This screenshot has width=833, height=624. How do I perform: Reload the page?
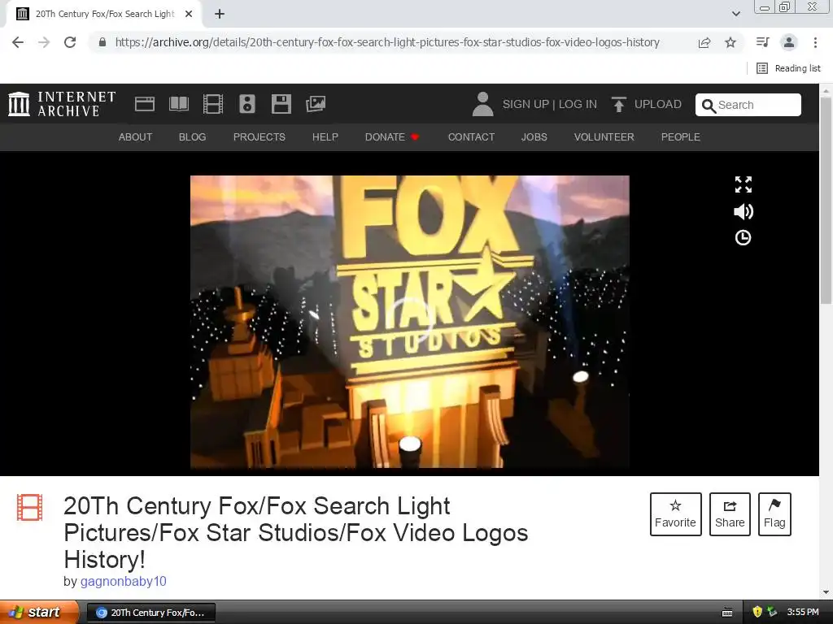[70, 42]
